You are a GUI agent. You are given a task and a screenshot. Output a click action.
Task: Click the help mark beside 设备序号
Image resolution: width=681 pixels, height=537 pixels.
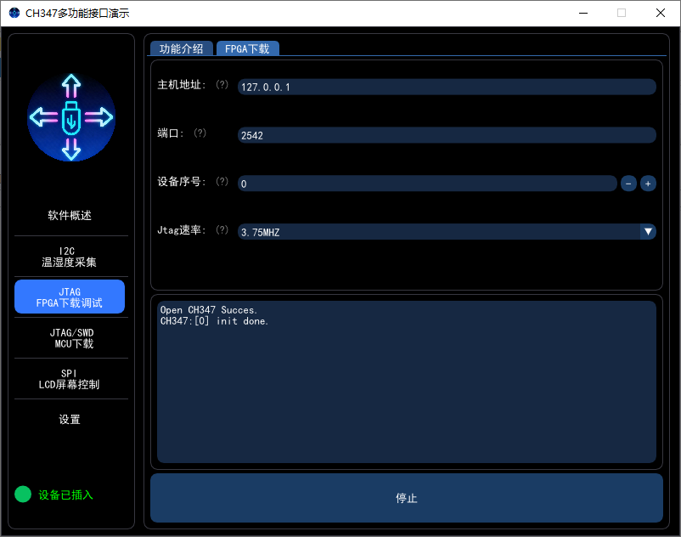(x=222, y=181)
